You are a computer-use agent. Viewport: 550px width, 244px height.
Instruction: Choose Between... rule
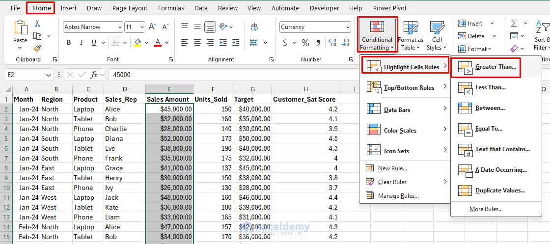pos(496,108)
